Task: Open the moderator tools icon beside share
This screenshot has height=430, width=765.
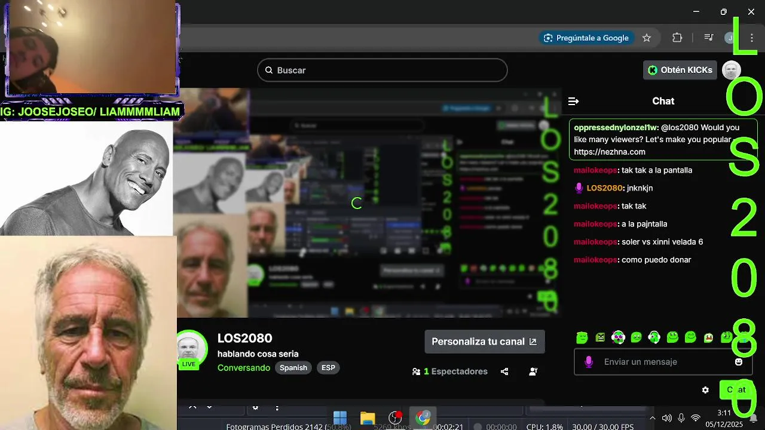Action: point(533,371)
